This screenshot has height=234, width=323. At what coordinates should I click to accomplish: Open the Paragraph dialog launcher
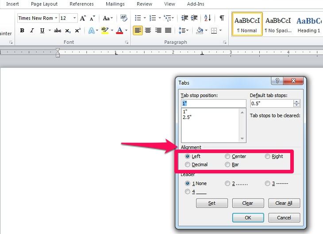click(x=224, y=42)
